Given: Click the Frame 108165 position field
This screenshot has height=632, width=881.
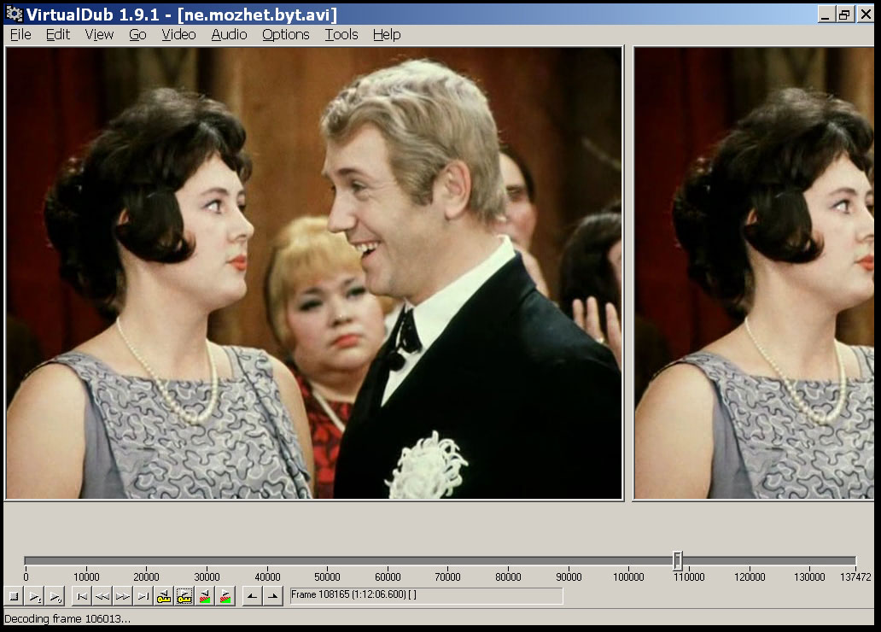Looking at the screenshot, I should (427, 596).
